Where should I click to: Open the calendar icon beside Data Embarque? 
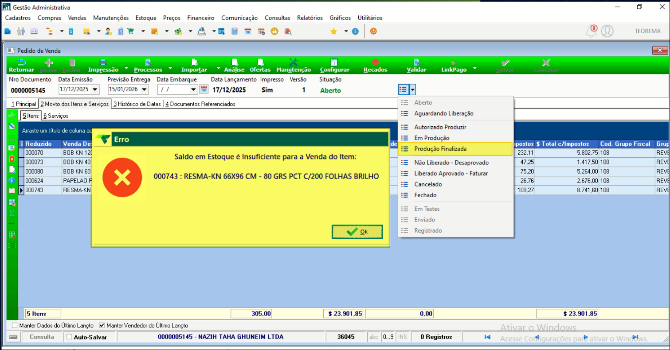point(204,89)
